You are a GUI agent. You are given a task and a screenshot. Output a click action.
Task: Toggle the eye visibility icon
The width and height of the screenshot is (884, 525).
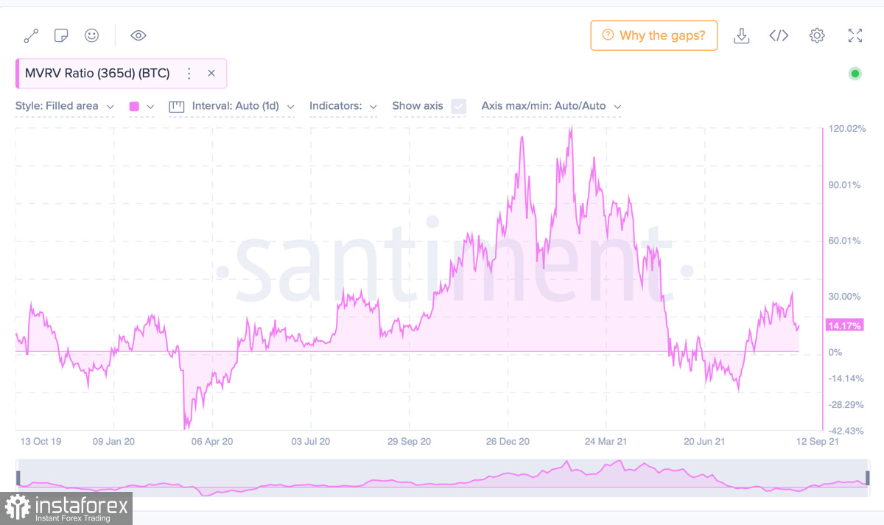pos(138,35)
